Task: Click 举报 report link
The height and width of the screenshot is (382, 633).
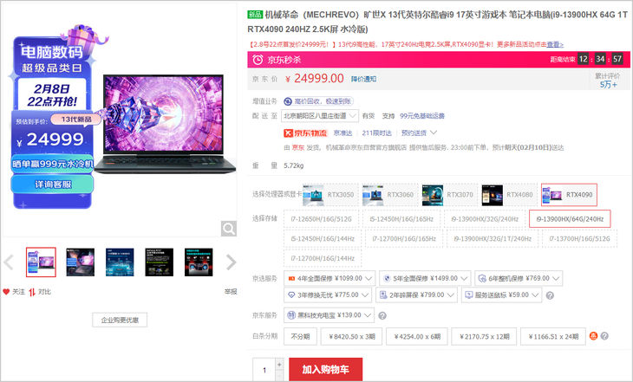Action: click(231, 292)
